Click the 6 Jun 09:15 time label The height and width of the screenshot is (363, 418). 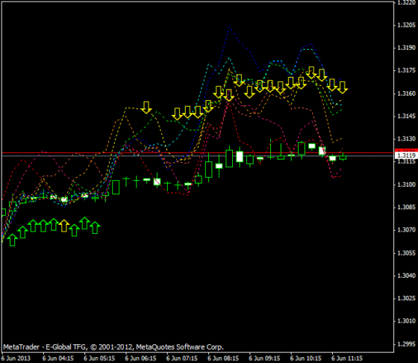[x=264, y=359]
